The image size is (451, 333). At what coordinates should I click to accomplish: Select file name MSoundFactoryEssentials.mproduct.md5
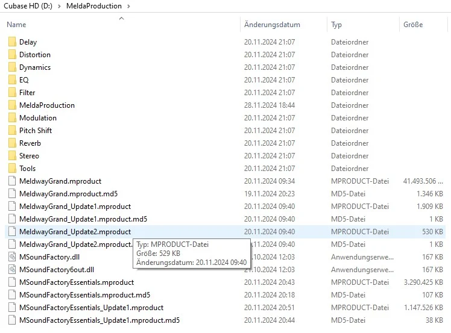85,295
